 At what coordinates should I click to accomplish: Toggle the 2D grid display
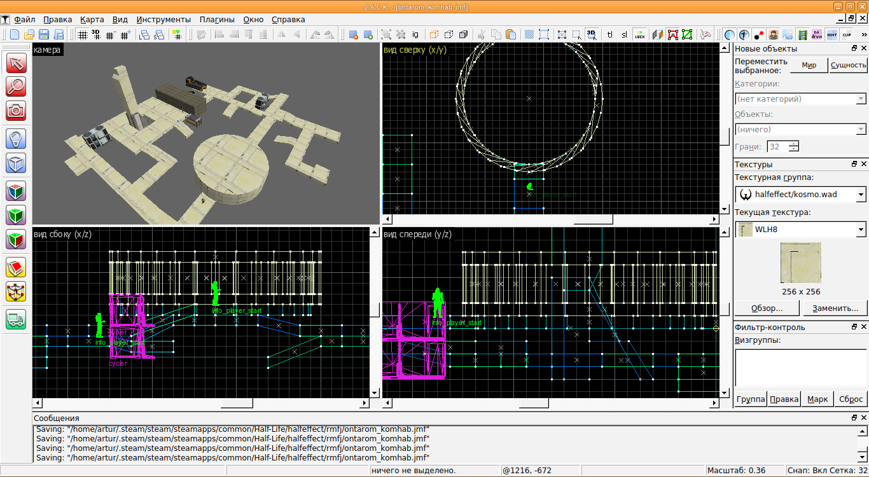[x=83, y=34]
